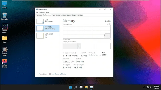Open Resource Monitor link

59,74
